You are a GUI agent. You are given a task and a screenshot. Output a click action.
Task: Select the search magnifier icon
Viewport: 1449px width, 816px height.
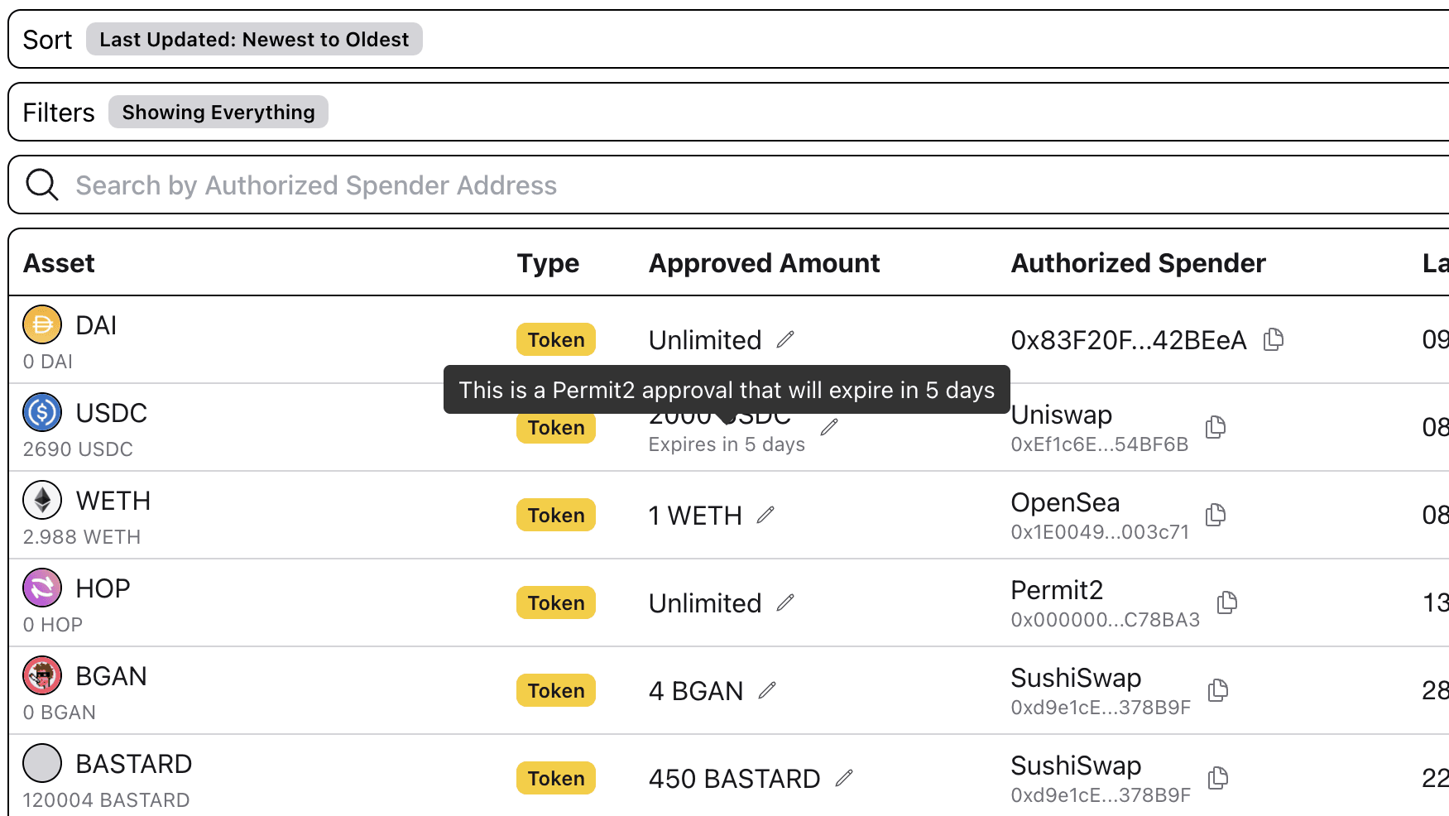tap(41, 184)
